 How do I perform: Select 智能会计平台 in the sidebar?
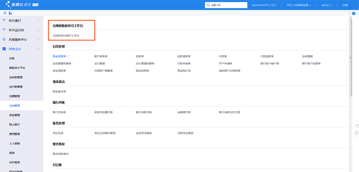tap(17, 68)
